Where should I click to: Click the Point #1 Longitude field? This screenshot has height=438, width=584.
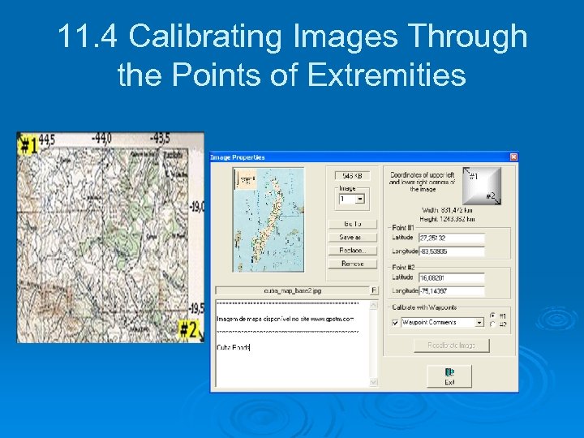pyautogui.click(x=452, y=251)
